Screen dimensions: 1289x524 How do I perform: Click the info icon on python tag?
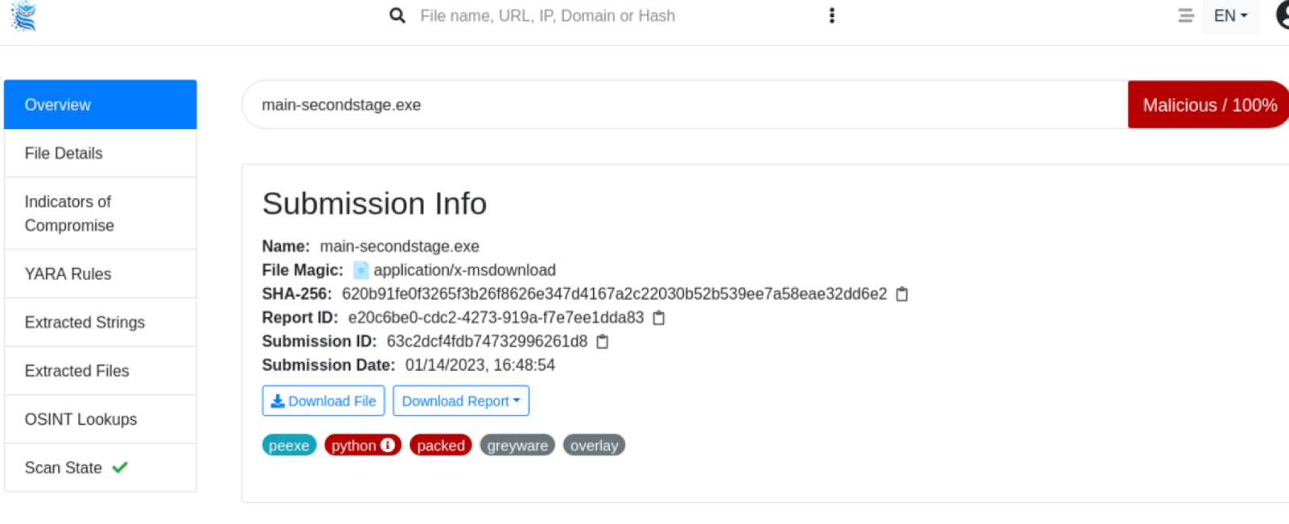click(388, 445)
